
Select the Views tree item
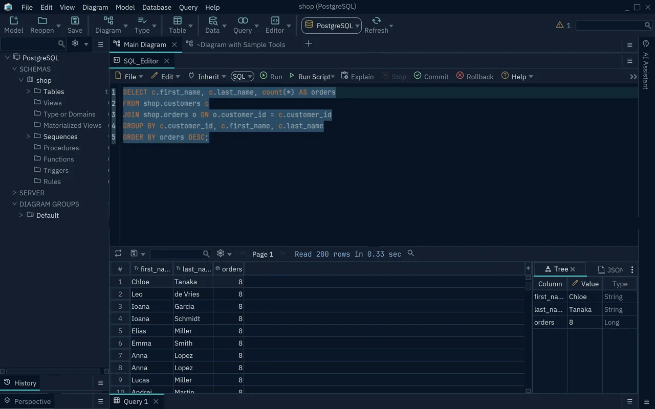tap(52, 103)
